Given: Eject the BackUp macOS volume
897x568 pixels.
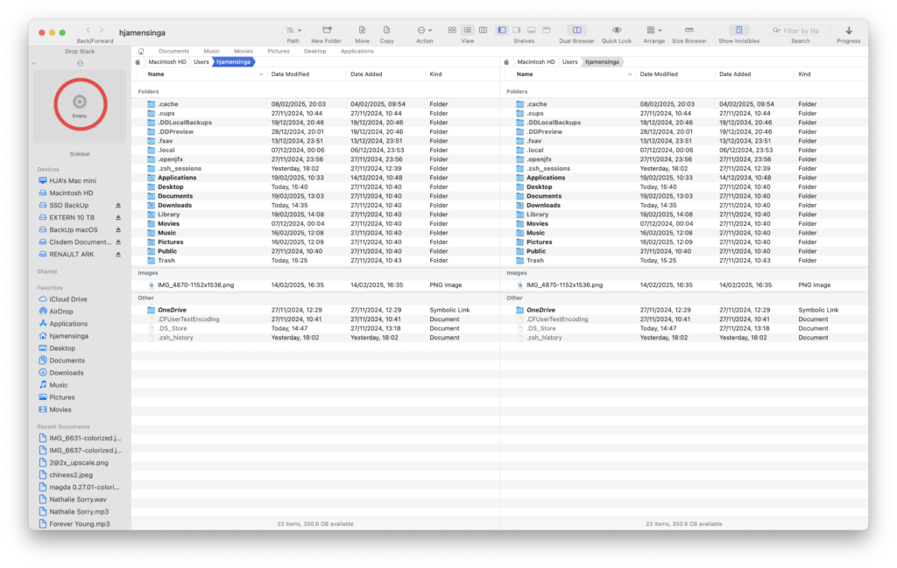Looking at the screenshot, I should pyautogui.click(x=118, y=229).
